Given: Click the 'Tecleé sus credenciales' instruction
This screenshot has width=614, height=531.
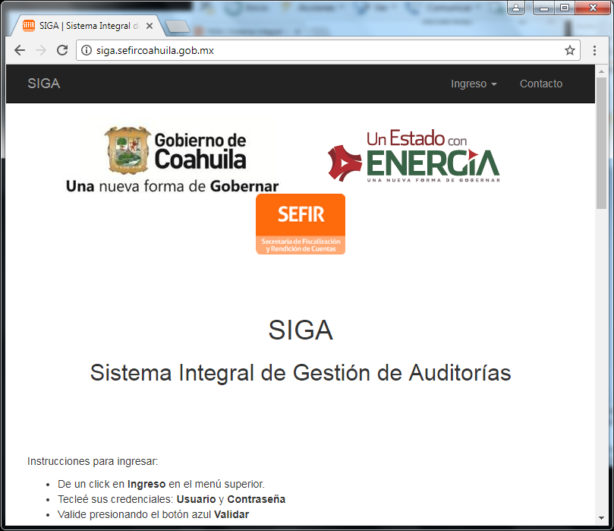Looking at the screenshot, I should click(172, 499).
